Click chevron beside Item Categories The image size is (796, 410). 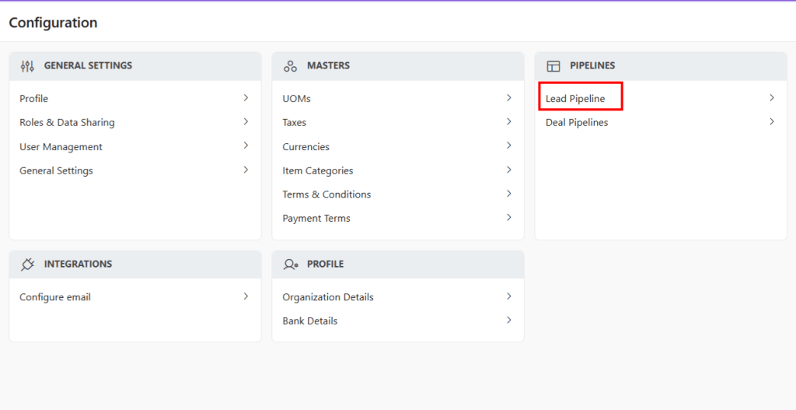point(509,170)
